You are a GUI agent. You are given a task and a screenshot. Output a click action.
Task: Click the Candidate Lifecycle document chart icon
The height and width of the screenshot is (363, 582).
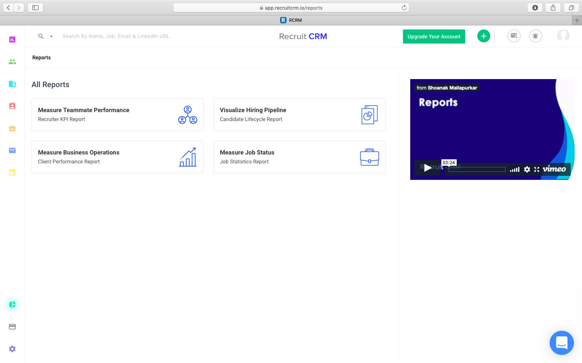369,115
